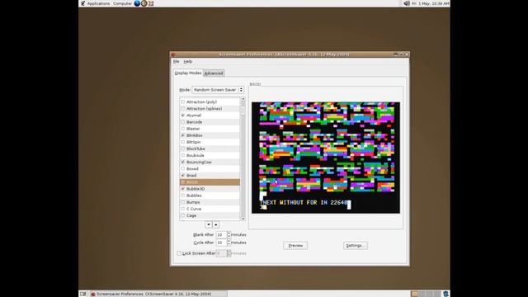
Task: Click the Ubuntu logo beside Applications menu
Action: point(82,3)
